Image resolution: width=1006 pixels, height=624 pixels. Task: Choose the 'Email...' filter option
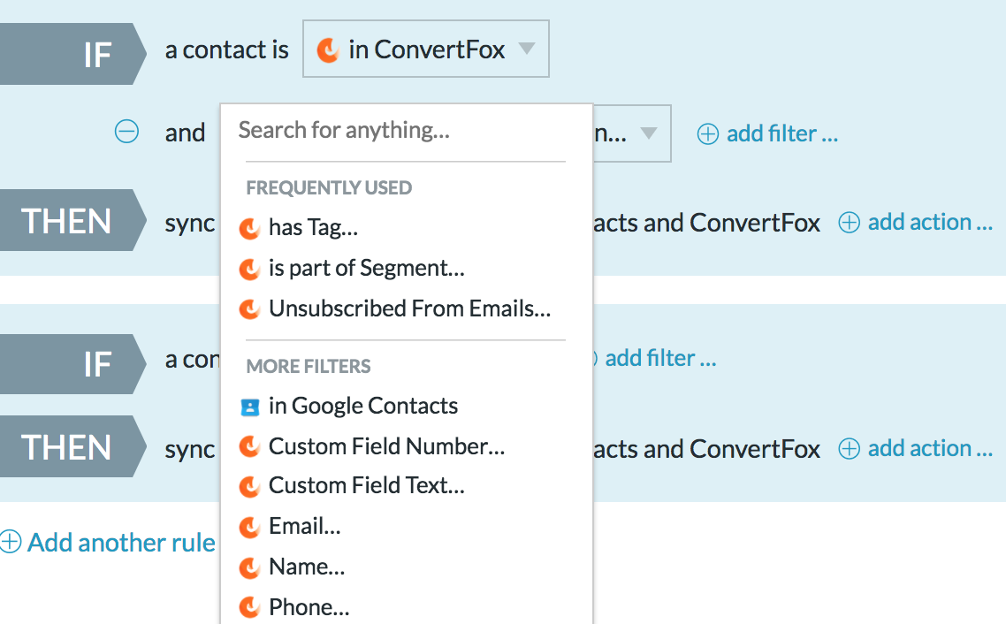click(305, 526)
